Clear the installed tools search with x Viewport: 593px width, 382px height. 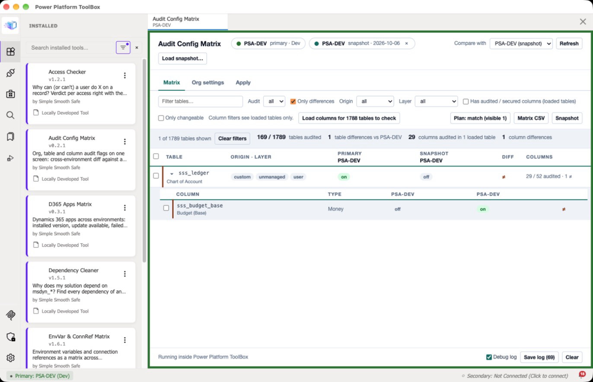pyautogui.click(x=137, y=48)
